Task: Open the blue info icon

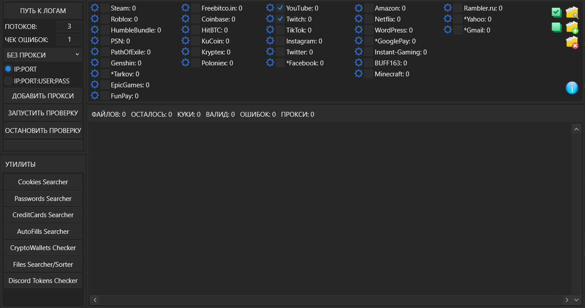Action: (x=572, y=88)
